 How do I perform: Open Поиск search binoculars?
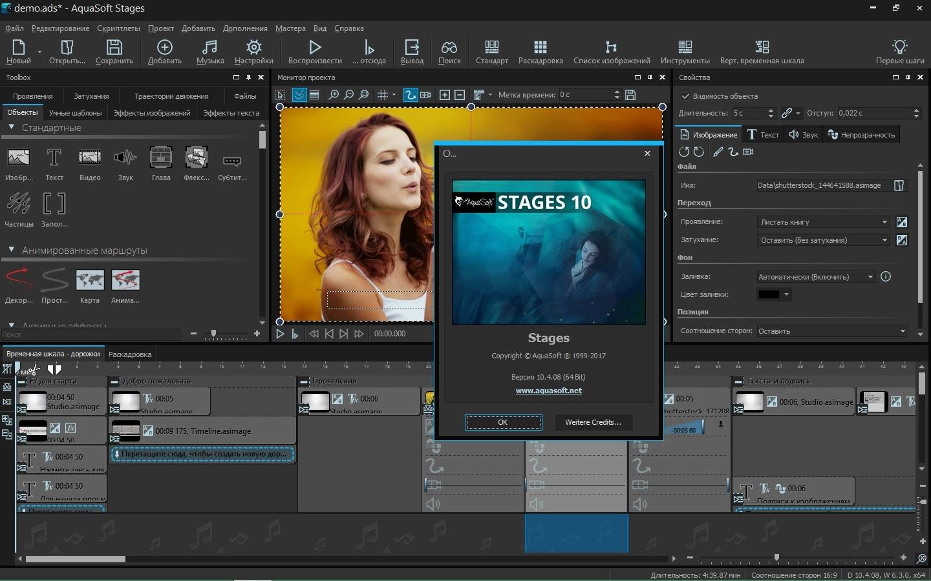tap(449, 51)
